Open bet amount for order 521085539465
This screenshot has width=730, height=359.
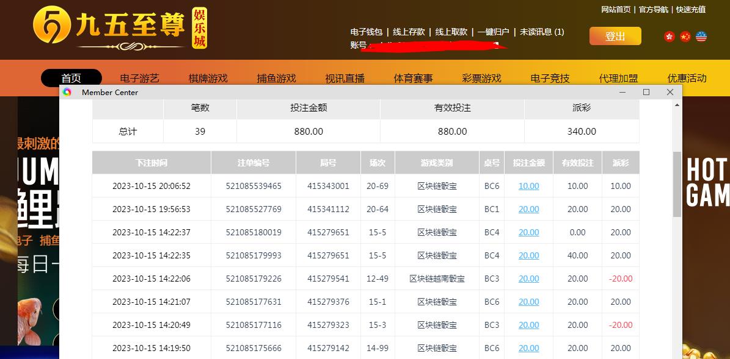pyautogui.click(x=528, y=186)
